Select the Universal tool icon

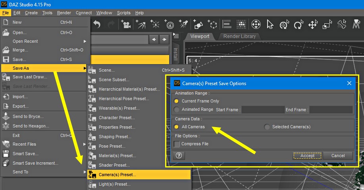pos(256,24)
